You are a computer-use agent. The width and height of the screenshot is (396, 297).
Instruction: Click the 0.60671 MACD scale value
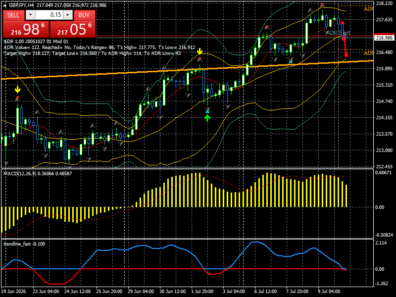(x=384, y=173)
